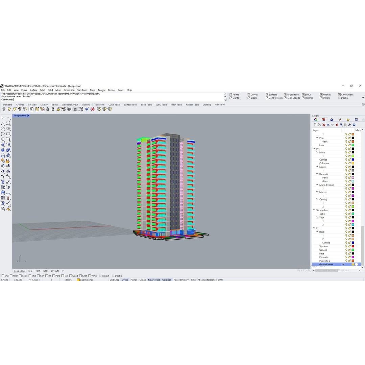This screenshot has height=365, width=365.
Task: Select the Plazoleta 2 layer row
Action: (336, 261)
